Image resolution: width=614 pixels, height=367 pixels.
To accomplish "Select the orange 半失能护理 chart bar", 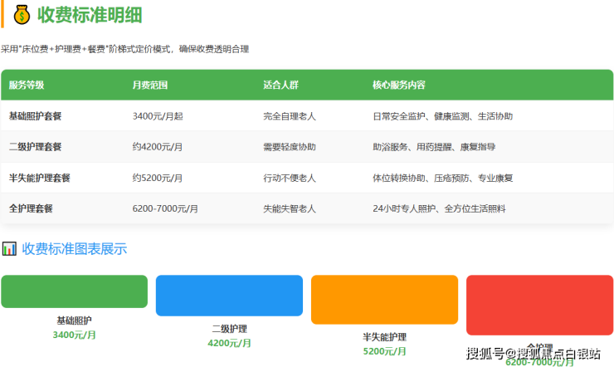I will click(384, 299).
